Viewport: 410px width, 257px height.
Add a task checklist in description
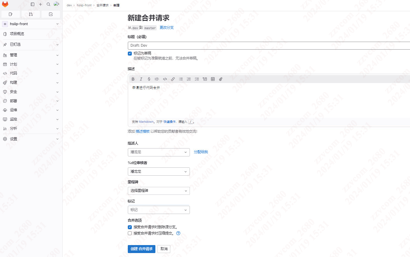tap(197, 79)
